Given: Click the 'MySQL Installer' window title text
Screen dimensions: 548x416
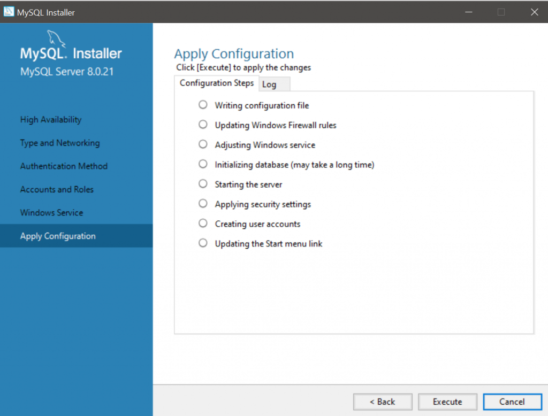Looking at the screenshot, I should coord(46,13).
